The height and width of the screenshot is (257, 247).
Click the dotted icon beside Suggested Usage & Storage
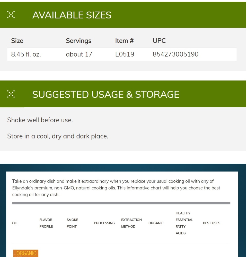click(x=11, y=94)
